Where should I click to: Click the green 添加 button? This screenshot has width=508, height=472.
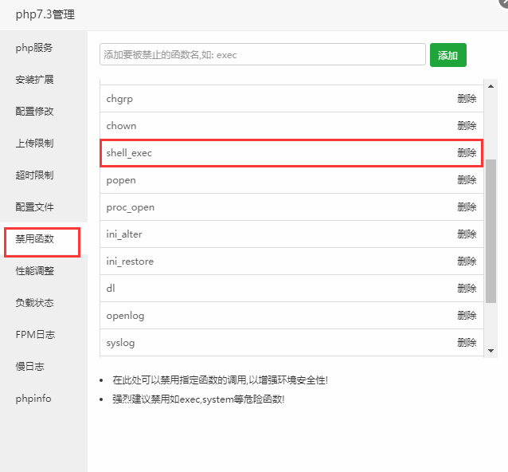(x=447, y=55)
